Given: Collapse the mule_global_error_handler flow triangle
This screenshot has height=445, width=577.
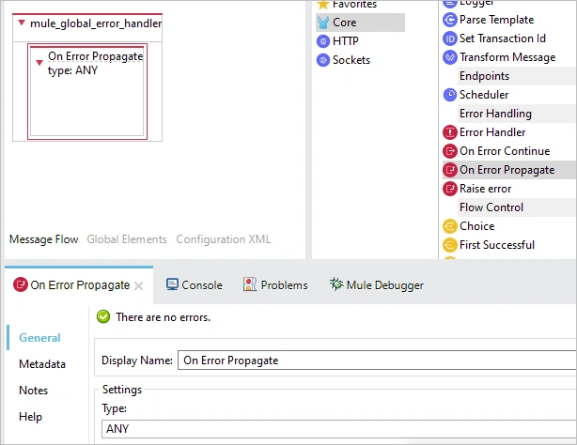Looking at the screenshot, I should point(22,23).
